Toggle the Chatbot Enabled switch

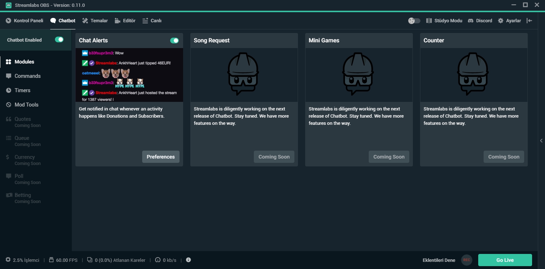point(59,39)
